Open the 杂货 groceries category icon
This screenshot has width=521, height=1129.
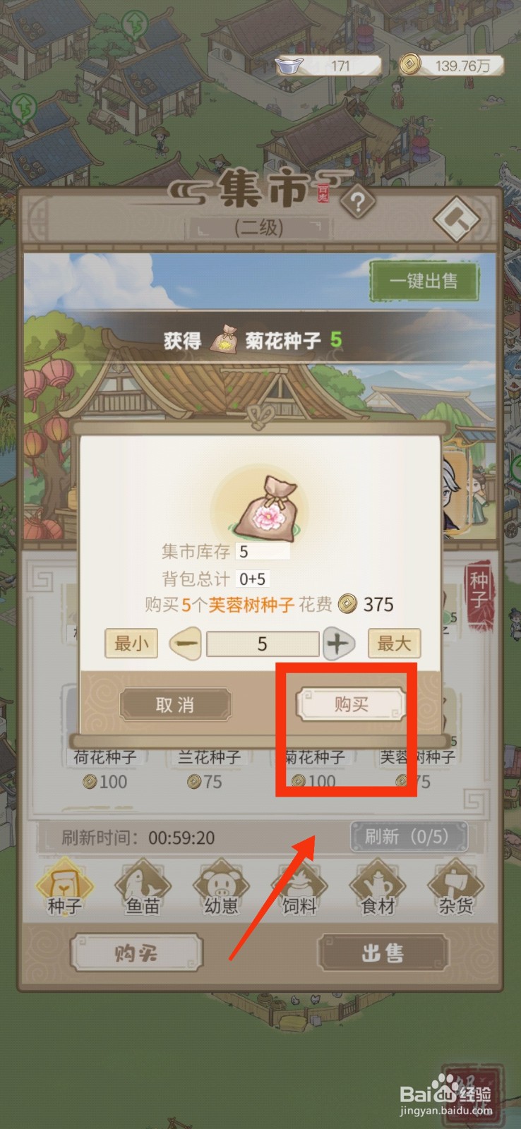[455, 886]
